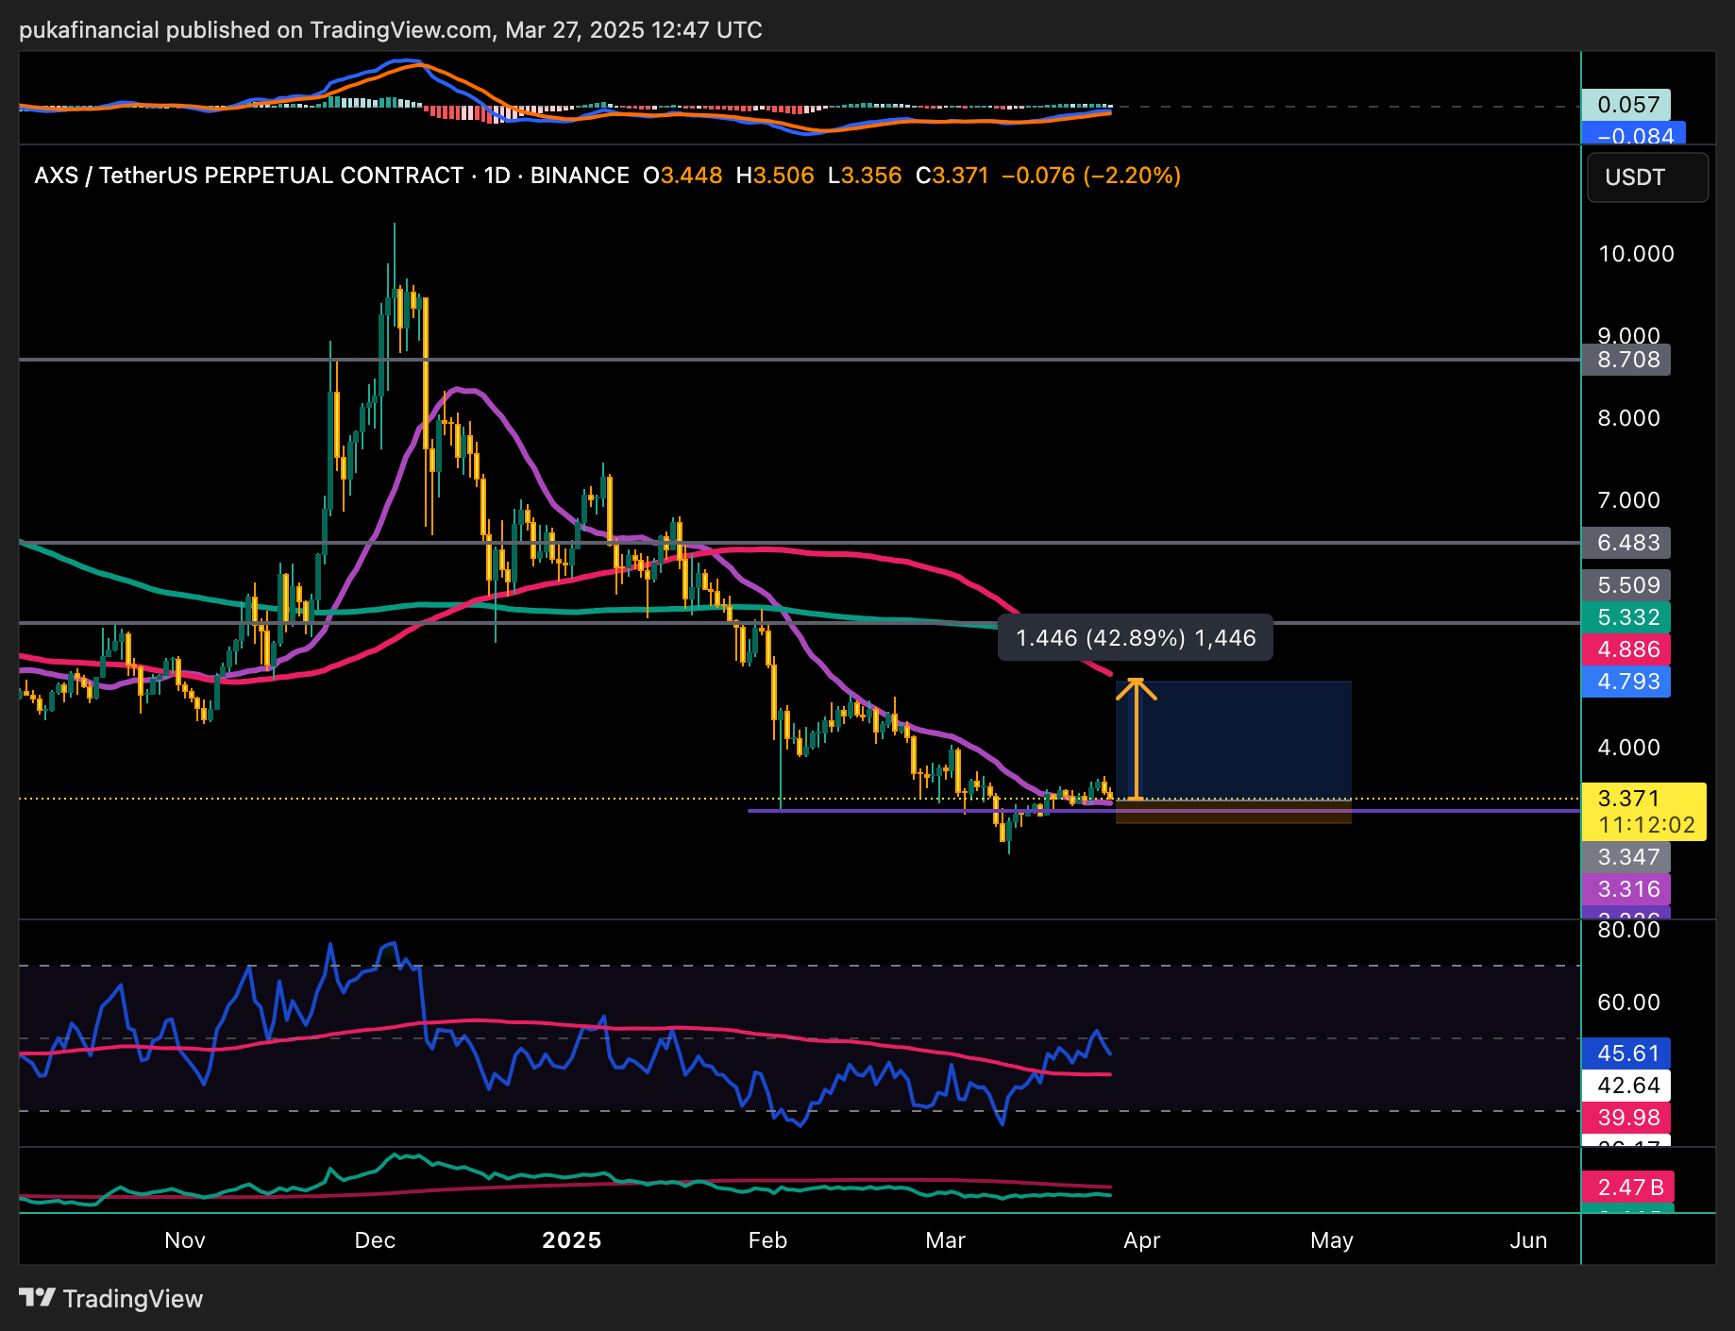Click the 8.708 horizontal line price tag
1735x1331 pixels.
click(x=1626, y=360)
